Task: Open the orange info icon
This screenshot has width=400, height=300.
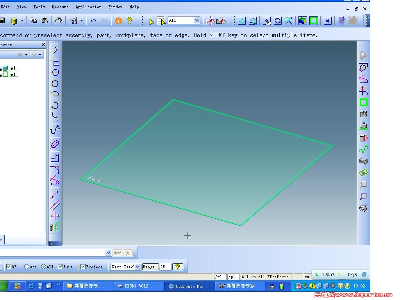Action: (x=118, y=21)
